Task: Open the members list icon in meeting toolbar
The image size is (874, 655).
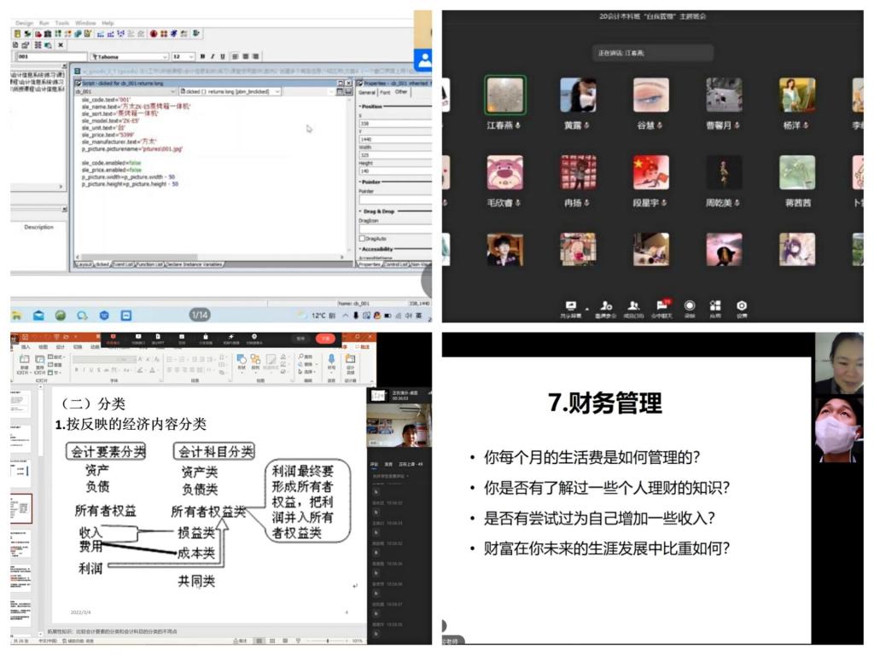Action: (633, 306)
